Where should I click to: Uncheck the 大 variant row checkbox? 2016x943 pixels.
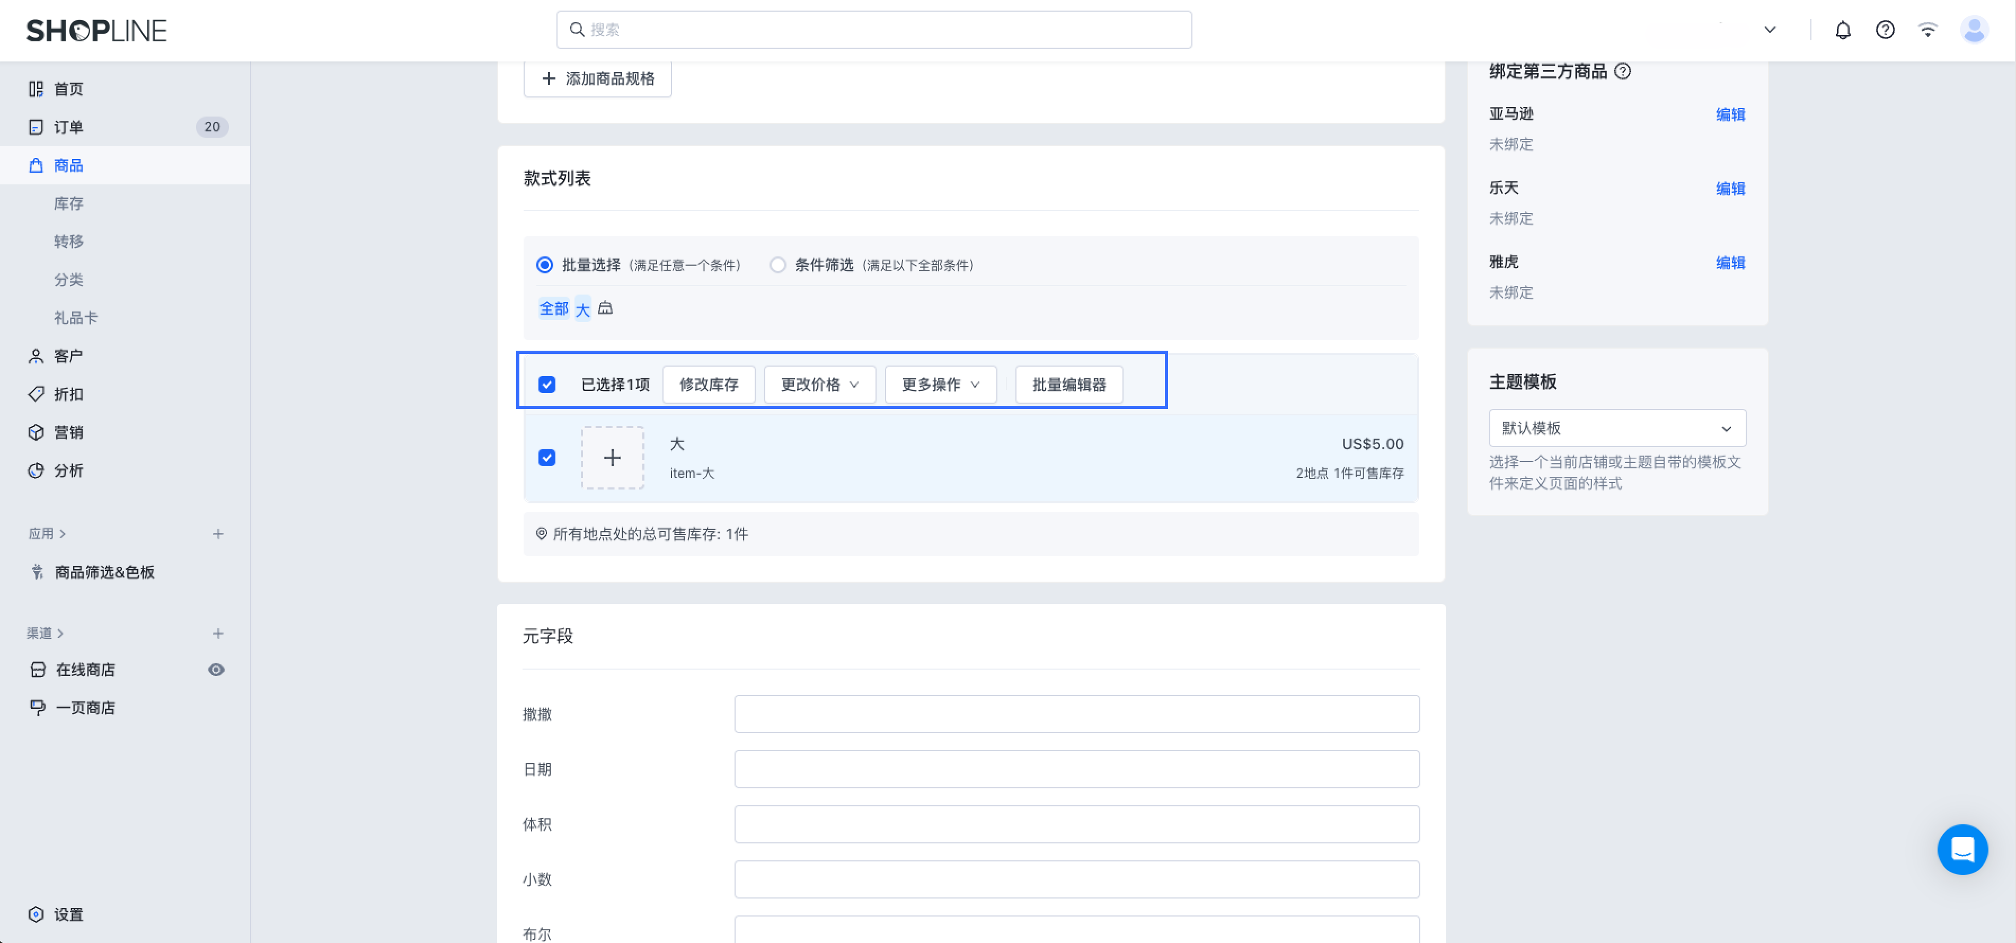[547, 458]
